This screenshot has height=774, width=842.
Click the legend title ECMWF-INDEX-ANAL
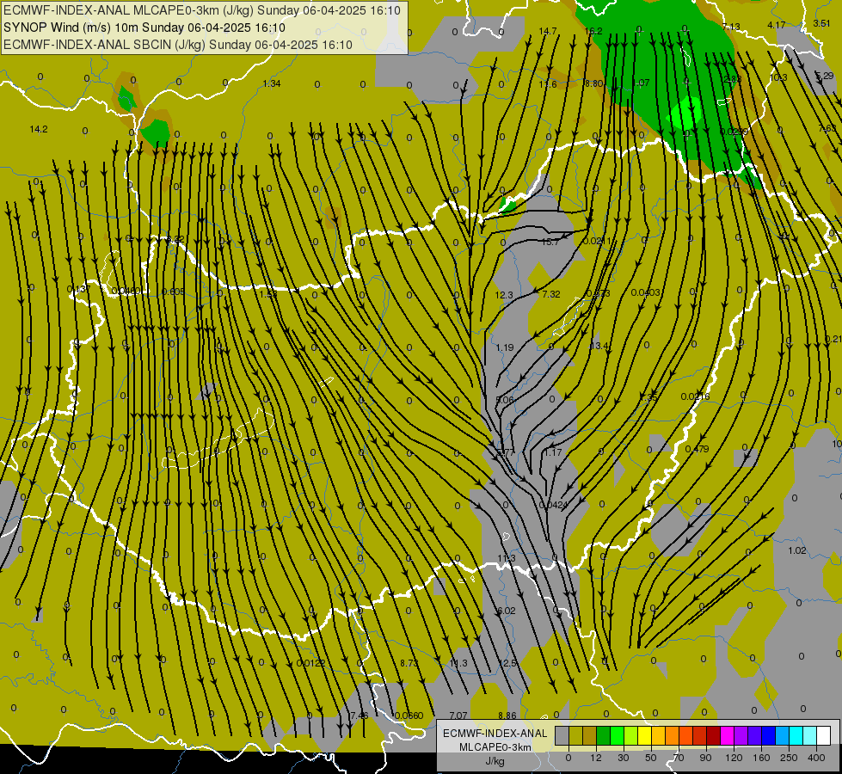pos(495,734)
